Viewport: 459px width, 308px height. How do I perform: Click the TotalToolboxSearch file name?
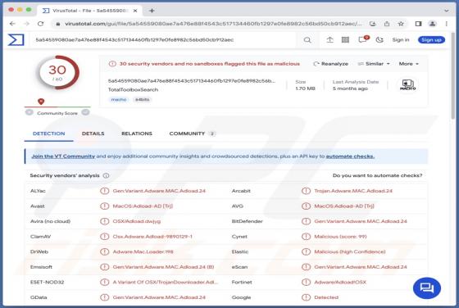click(133, 90)
